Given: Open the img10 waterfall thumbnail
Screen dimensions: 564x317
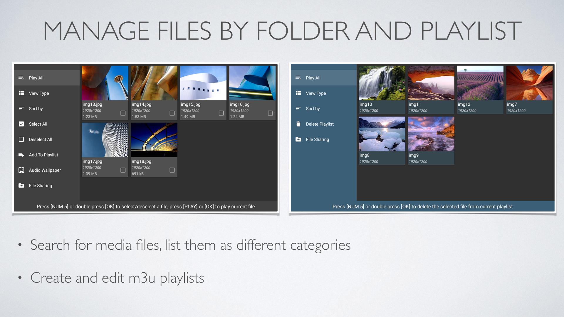Looking at the screenshot, I should point(382,83).
